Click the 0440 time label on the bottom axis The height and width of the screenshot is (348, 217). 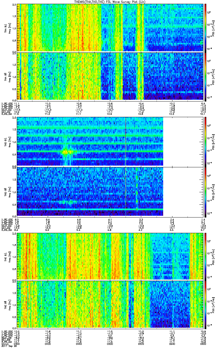pos(79,343)
